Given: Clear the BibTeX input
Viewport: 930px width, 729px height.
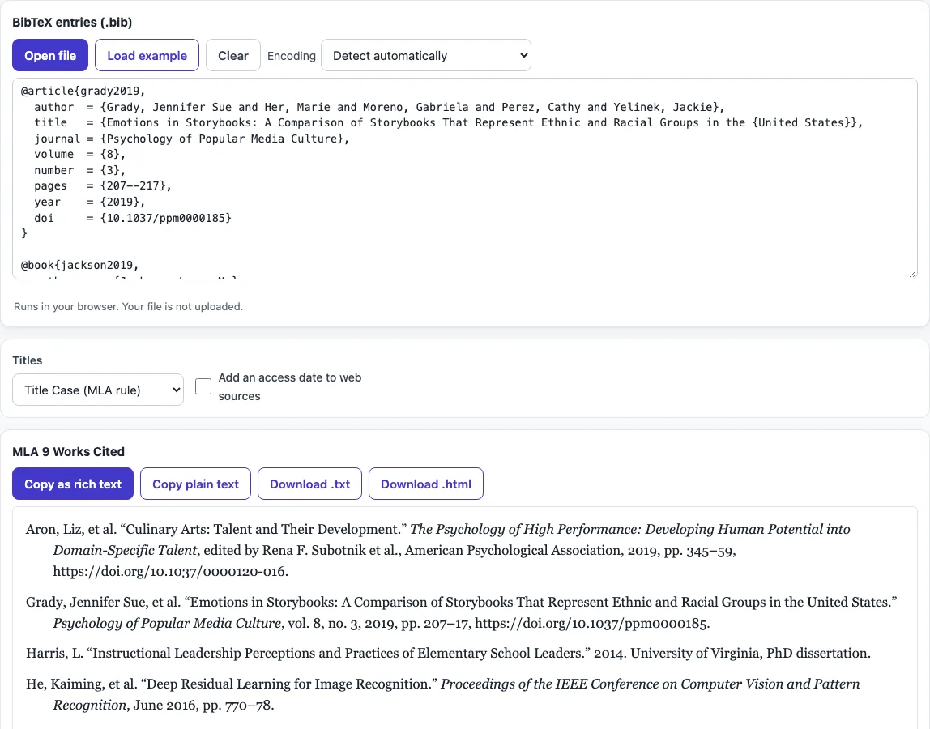Looking at the screenshot, I should coord(233,55).
